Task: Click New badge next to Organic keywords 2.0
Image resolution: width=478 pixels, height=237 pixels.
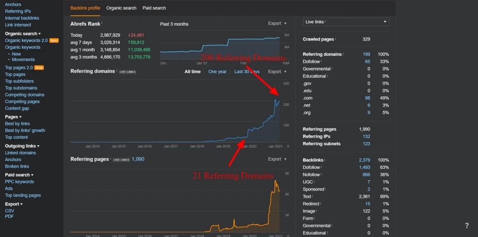Action: point(54,41)
